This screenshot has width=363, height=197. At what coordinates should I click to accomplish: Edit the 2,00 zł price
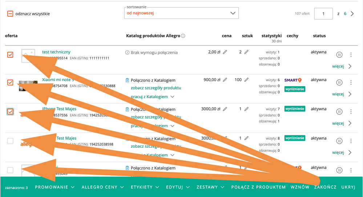pos(225,52)
